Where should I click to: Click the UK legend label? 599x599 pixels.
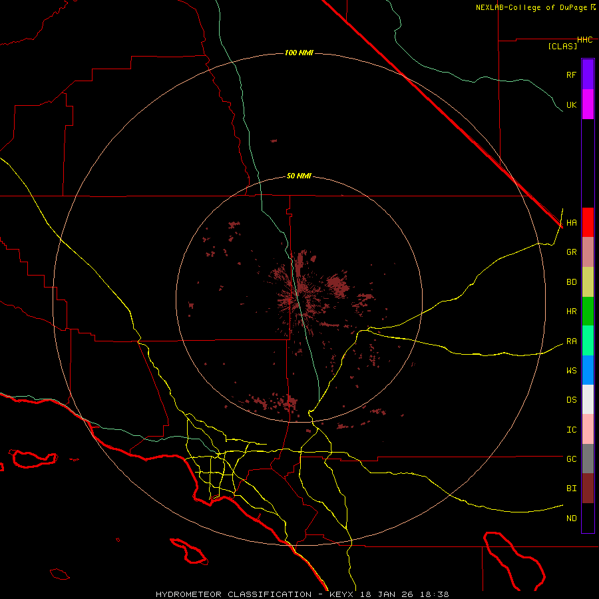tap(571, 104)
